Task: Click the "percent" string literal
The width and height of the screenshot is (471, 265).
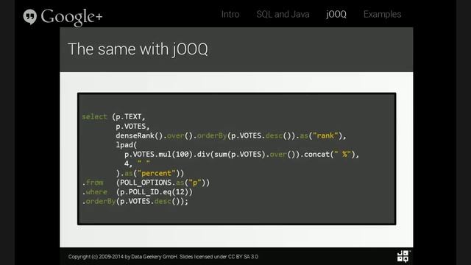Action: click(156, 173)
